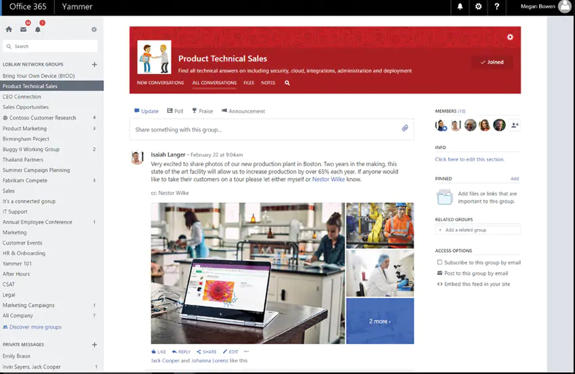Open sidebar notifications bell with red badge

pos(38,29)
